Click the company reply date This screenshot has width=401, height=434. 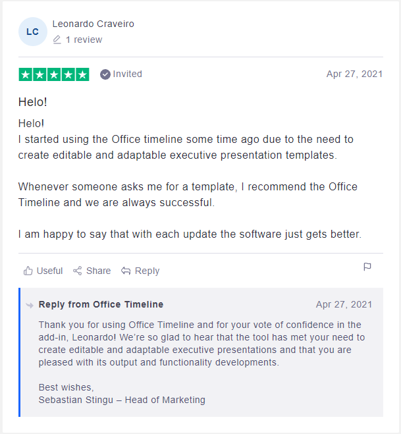click(x=344, y=304)
